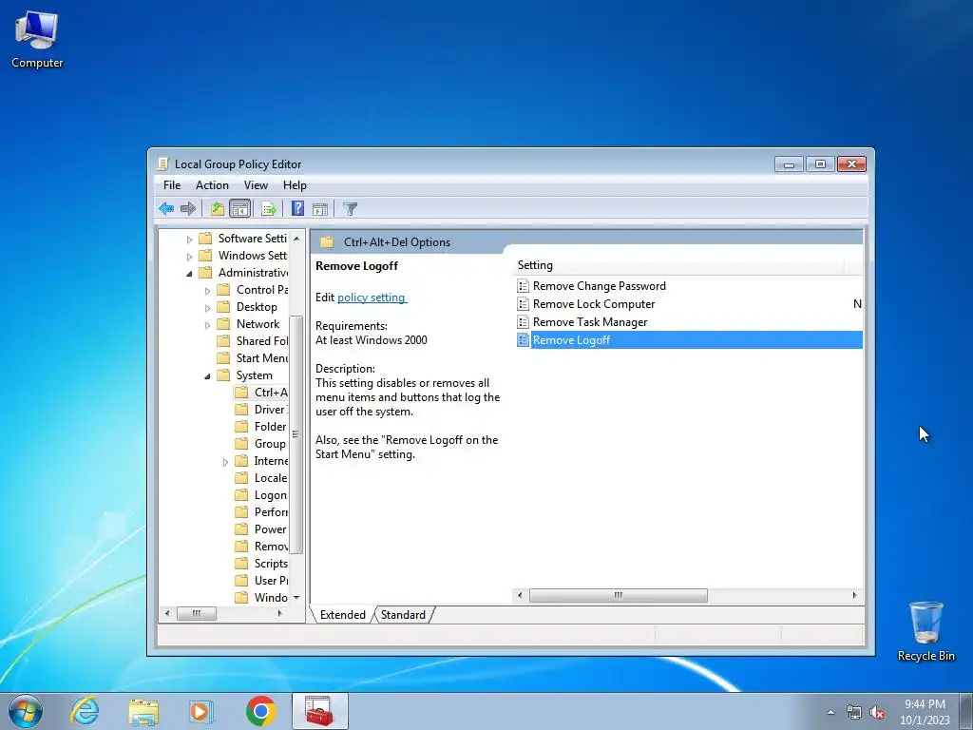Open Windows Explorer from the taskbar
Image resolution: width=973 pixels, height=730 pixels.
143,711
